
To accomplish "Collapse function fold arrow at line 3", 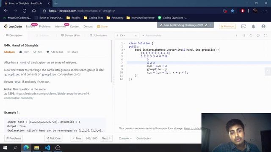I will pos(124,50).
